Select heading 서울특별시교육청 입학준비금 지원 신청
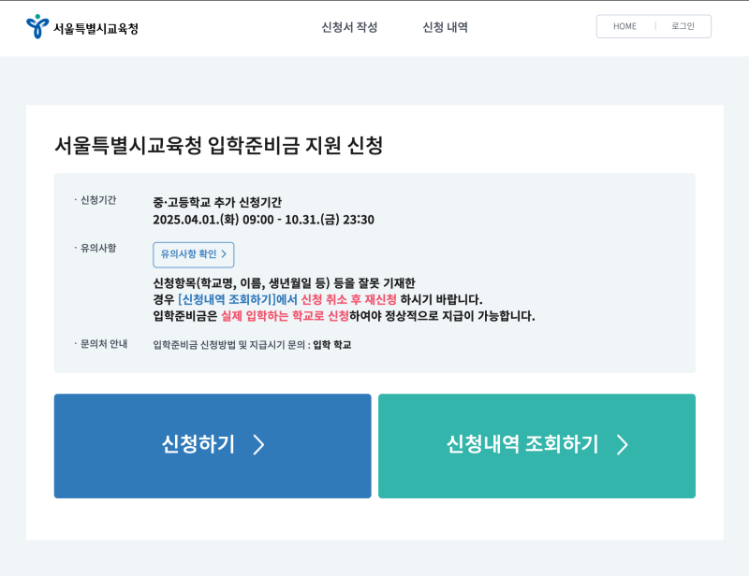Screen dimensions: 749x576 pyautogui.click(x=219, y=145)
